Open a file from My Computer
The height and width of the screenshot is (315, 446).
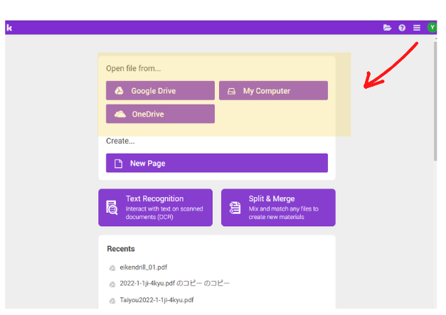click(273, 91)
